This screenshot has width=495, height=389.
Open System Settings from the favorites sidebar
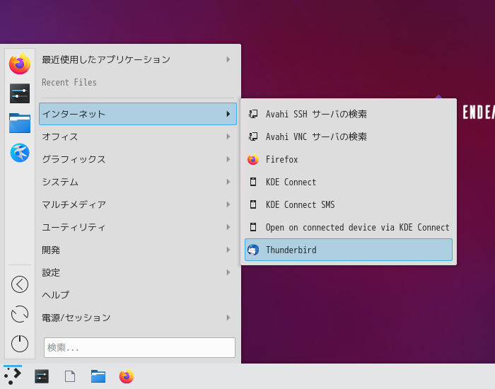coord(20,93)
